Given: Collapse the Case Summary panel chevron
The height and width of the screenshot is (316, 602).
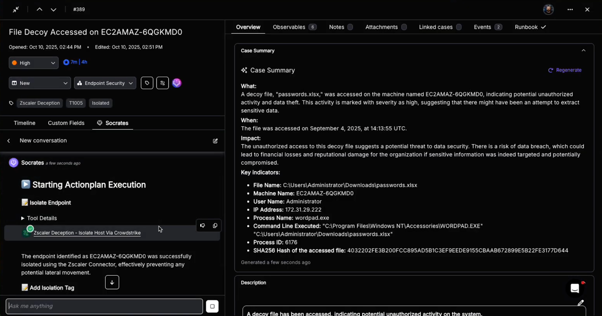Looking at the screenshot, I should click(x=584, y=50).
